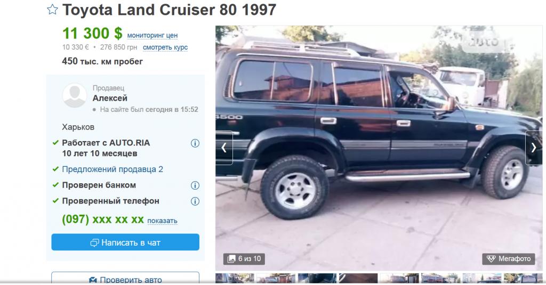
Task: Open info icon beside Проверен банком
Action: [x=195, y=185]
